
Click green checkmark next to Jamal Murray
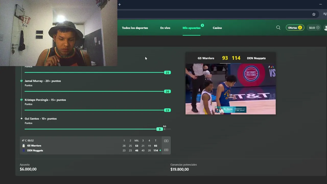pyautogui.click(x=21, y=81)
